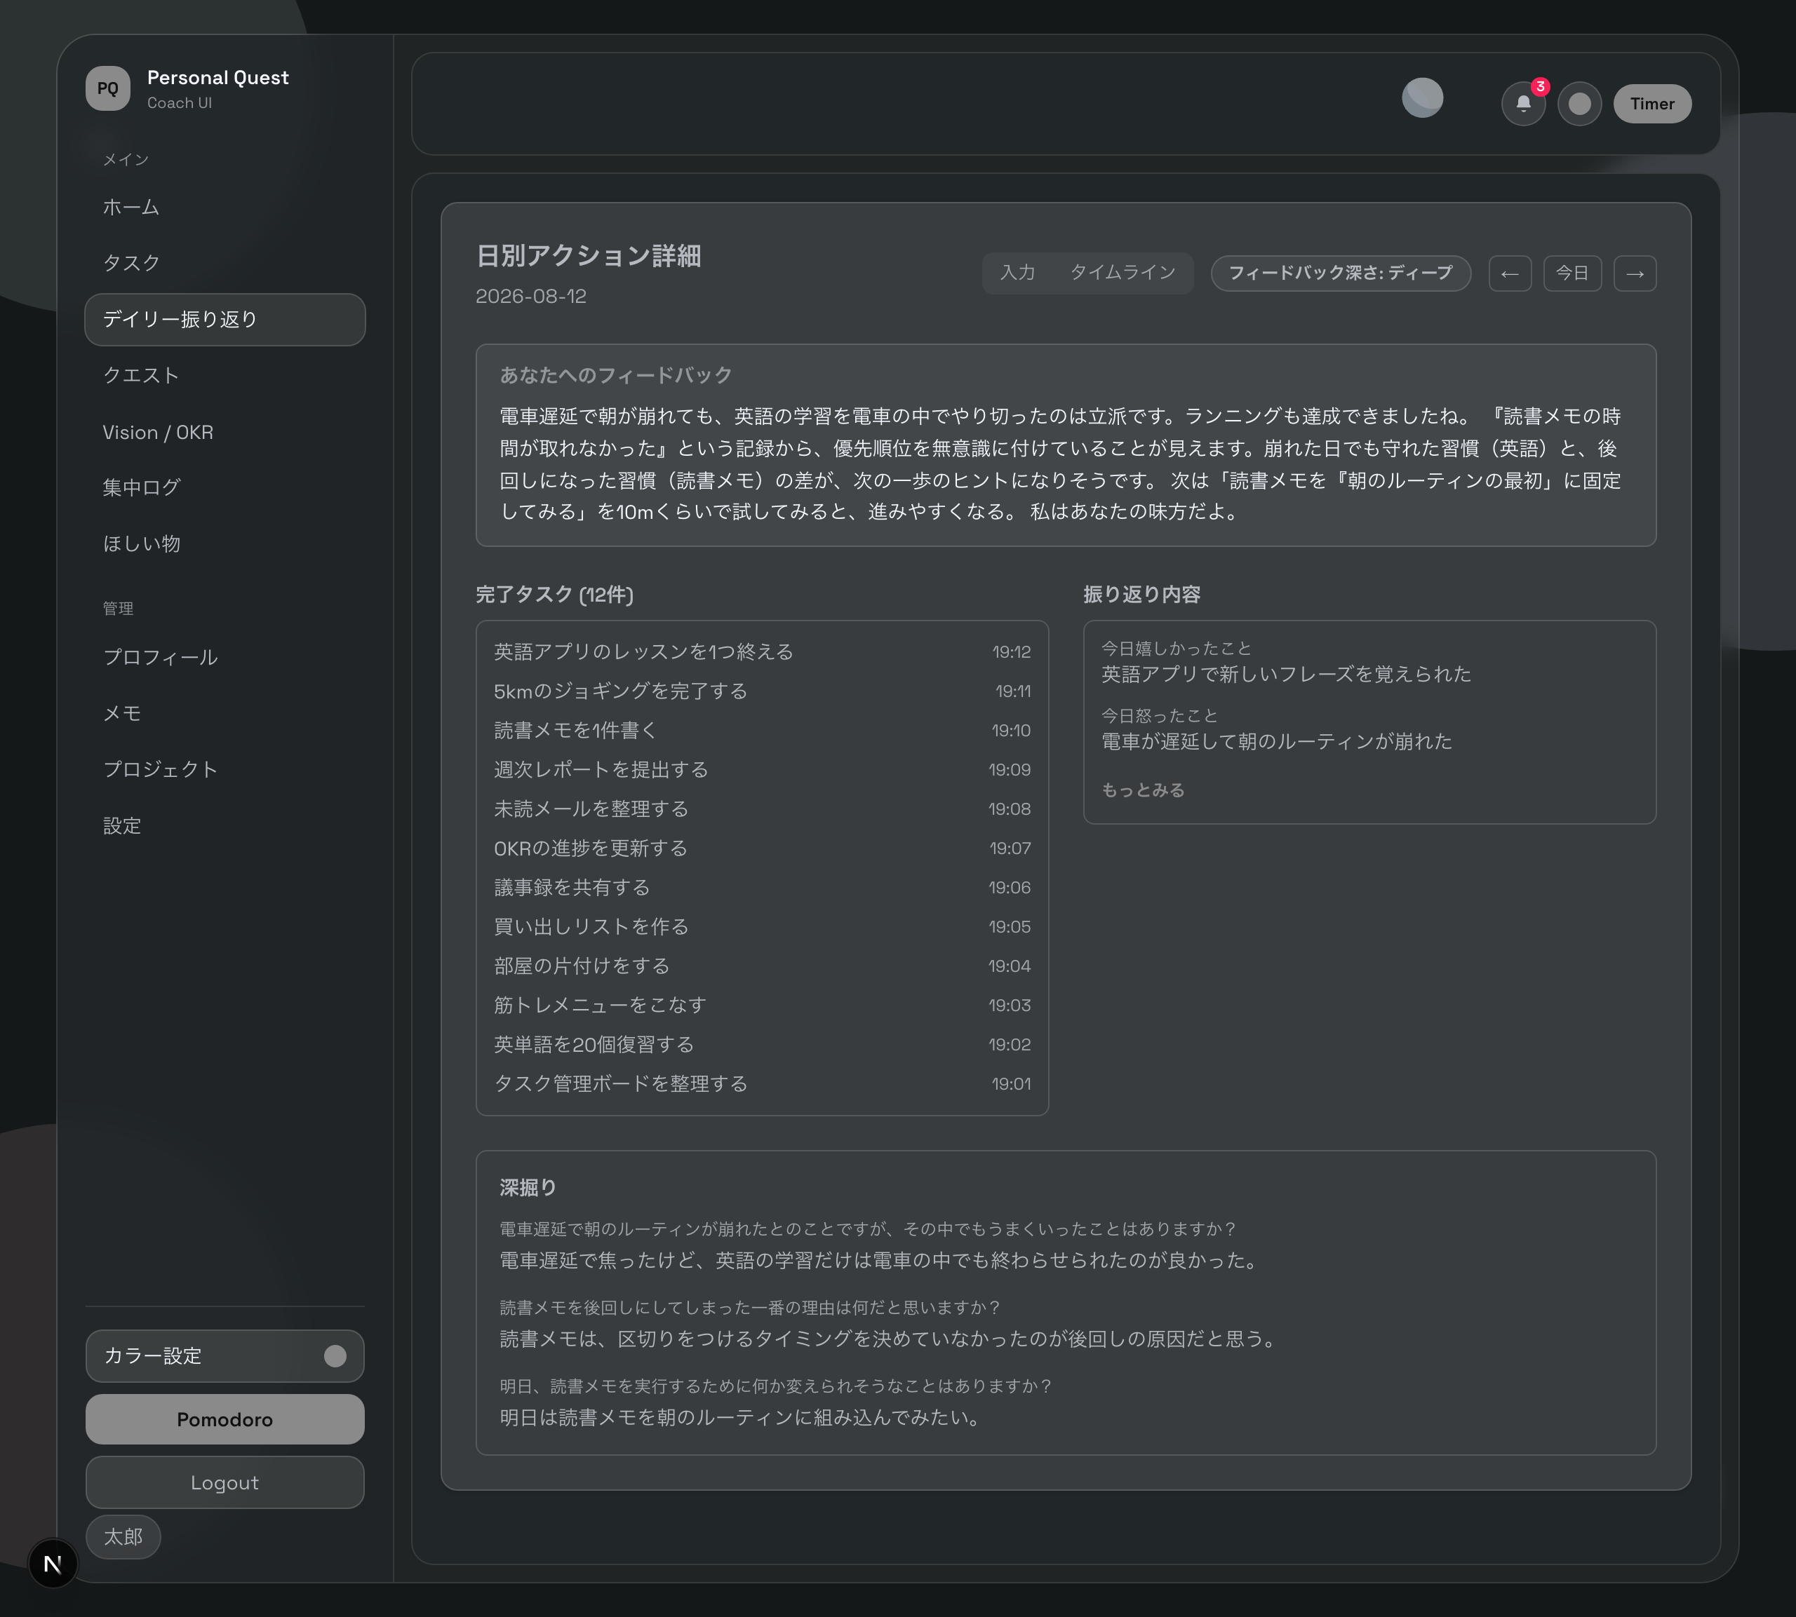Select task 部屋の片付けをする
Image resolution: width=1796 pixels, height=1617 pixels.
click(x=762, y=966)
